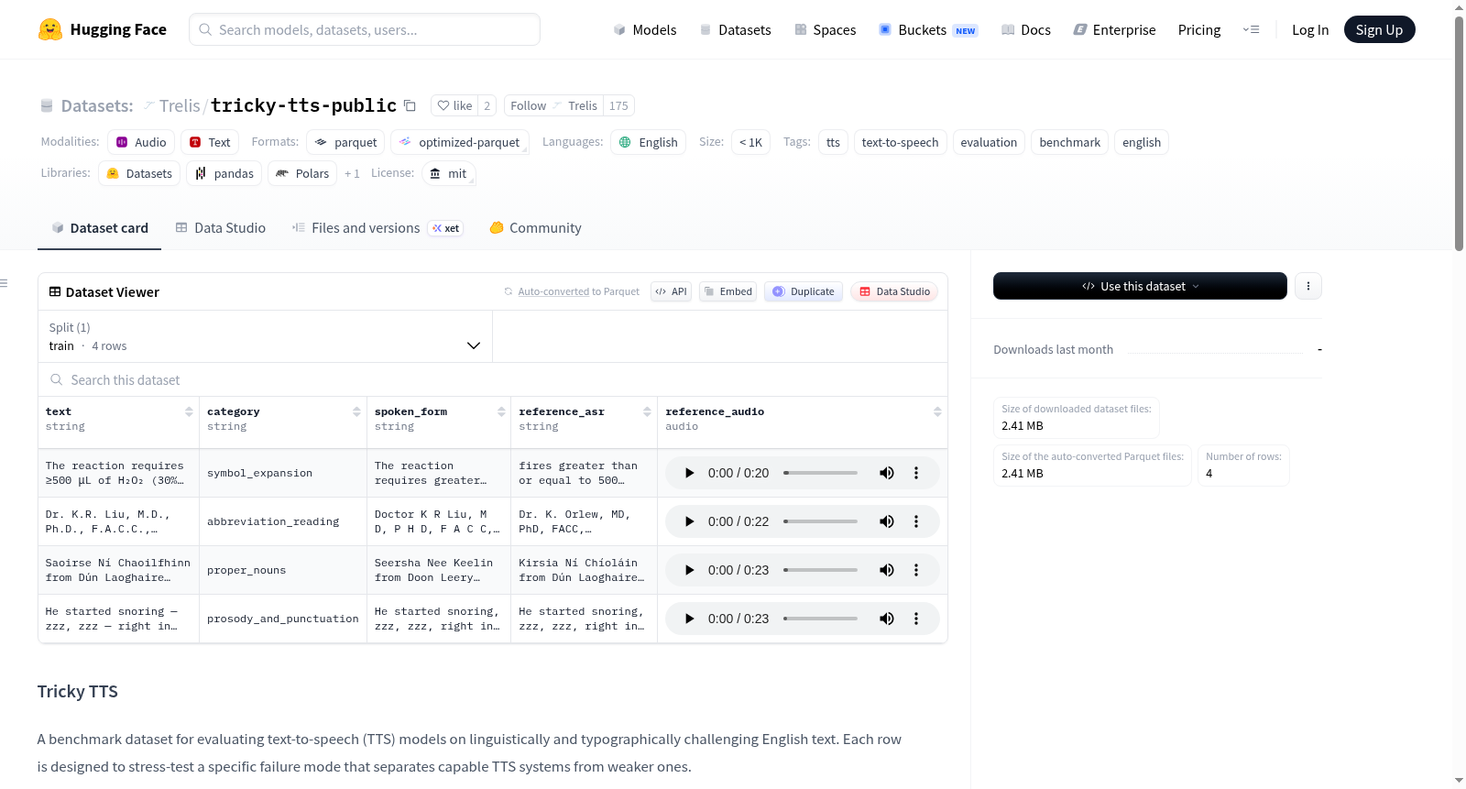Select the Audio modality tag

[141, 142]
